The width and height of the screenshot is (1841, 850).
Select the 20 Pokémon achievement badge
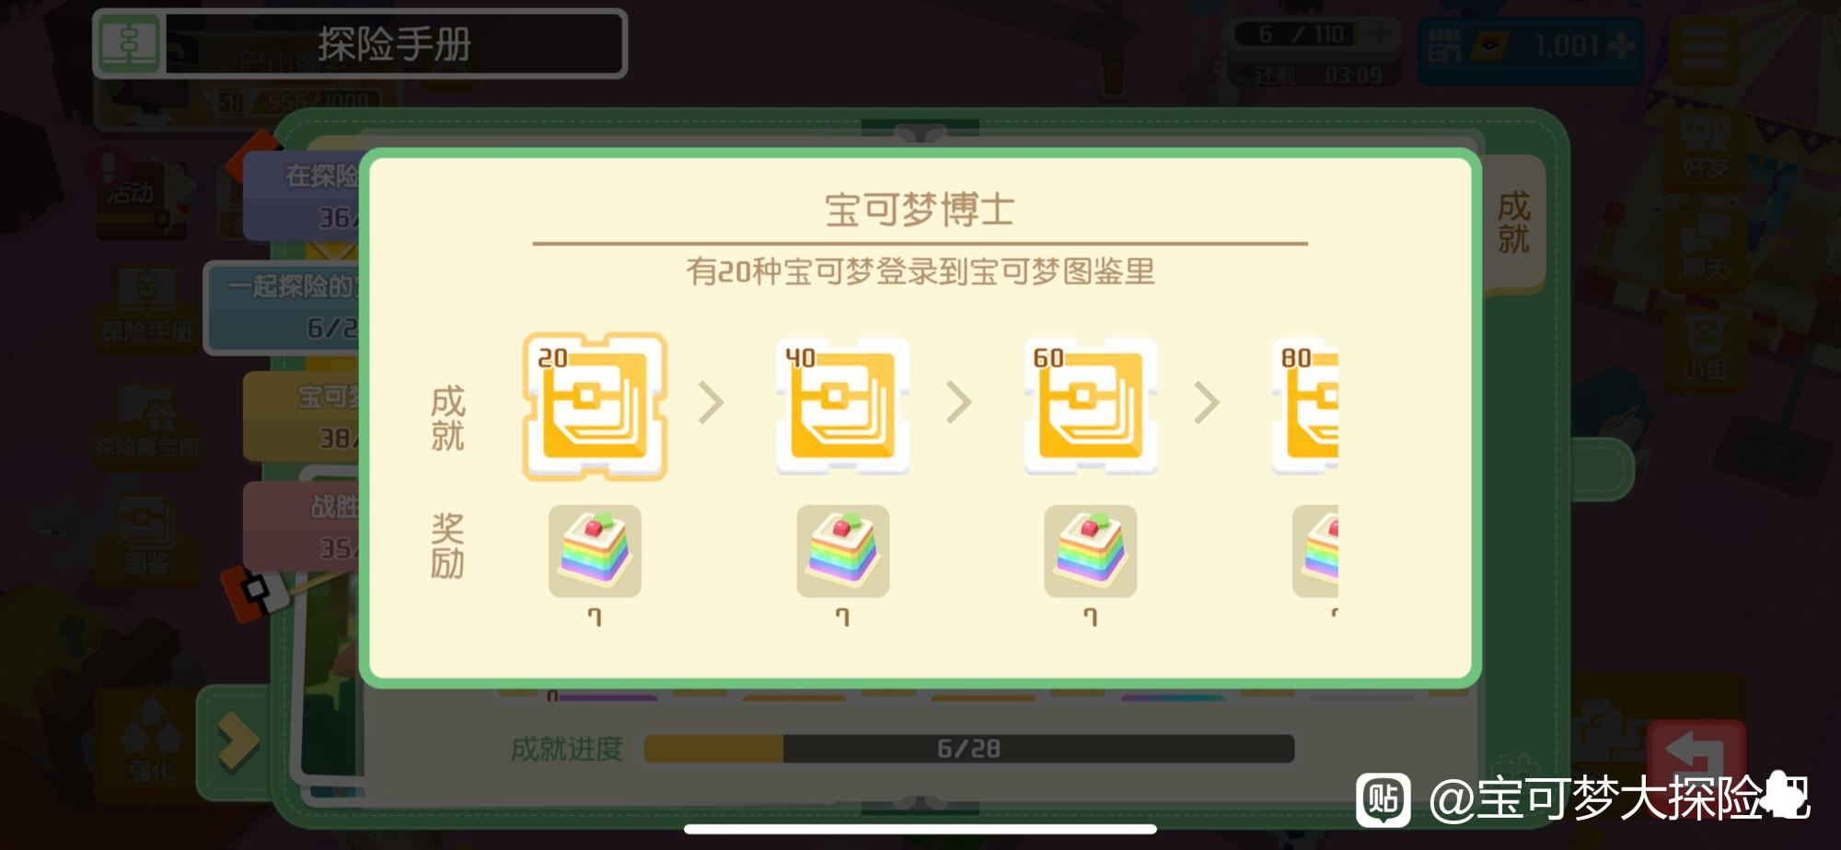click(x=595, y=407)
